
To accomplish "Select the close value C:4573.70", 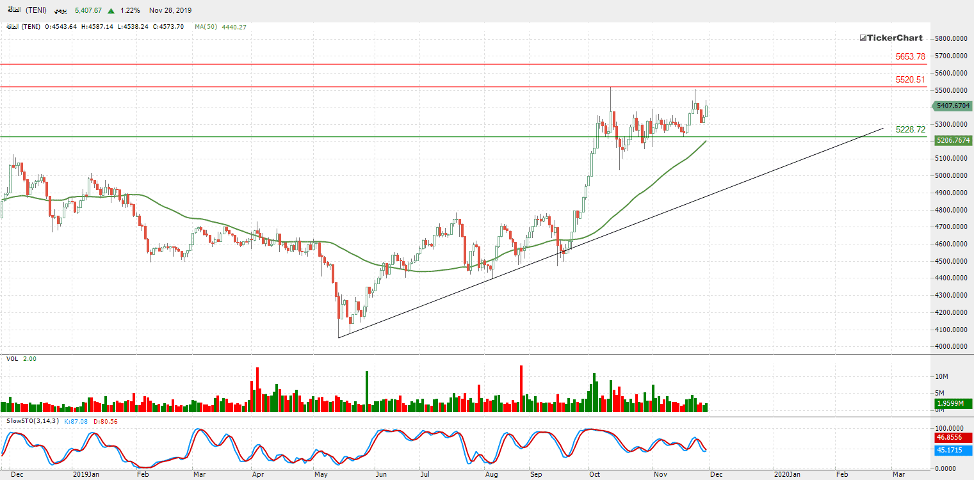I will pos(168,27).
